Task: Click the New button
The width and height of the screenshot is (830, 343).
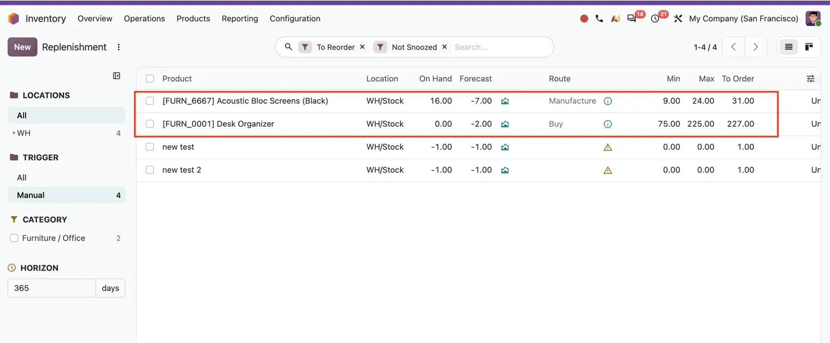Action: (23, 47)
